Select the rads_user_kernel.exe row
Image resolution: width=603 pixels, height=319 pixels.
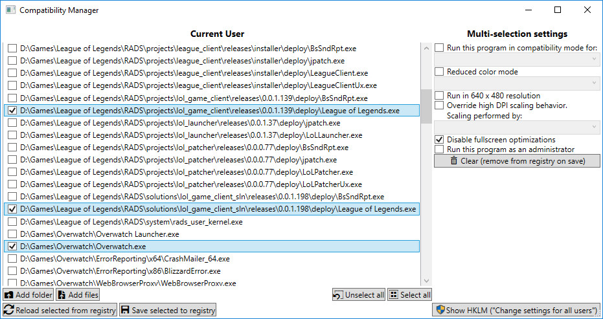tap(212, 222)
